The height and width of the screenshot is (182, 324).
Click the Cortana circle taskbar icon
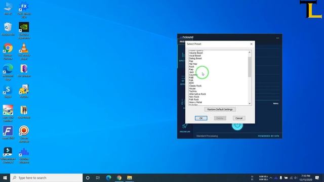pos(88,177)
